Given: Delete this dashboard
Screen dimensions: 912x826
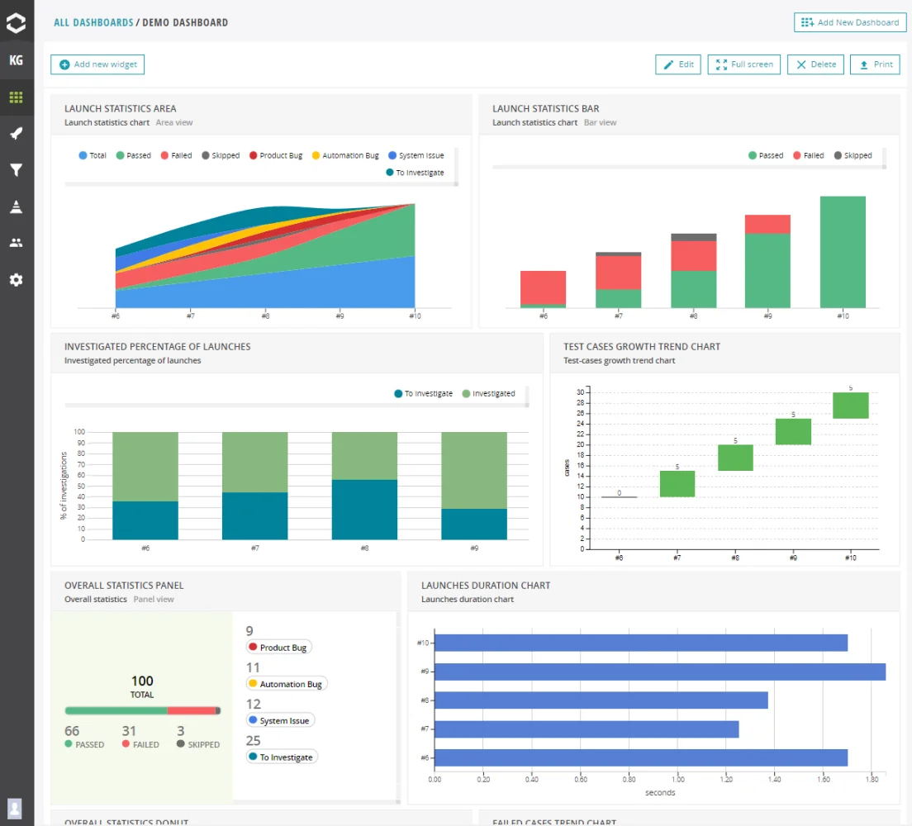Looking at the screenshot, I should (815, 64).
